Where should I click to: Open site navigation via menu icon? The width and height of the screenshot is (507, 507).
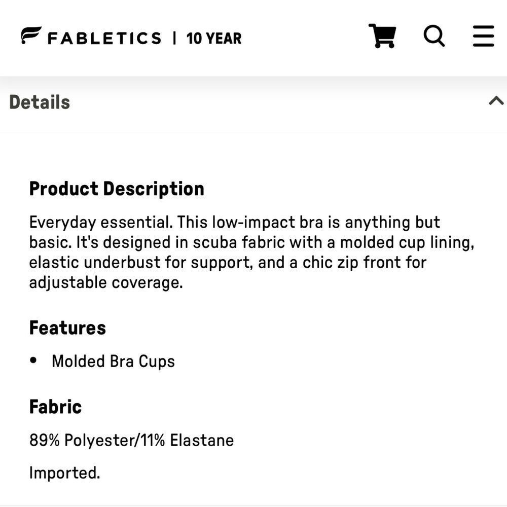pyautogui.click(x=483, y=35)
